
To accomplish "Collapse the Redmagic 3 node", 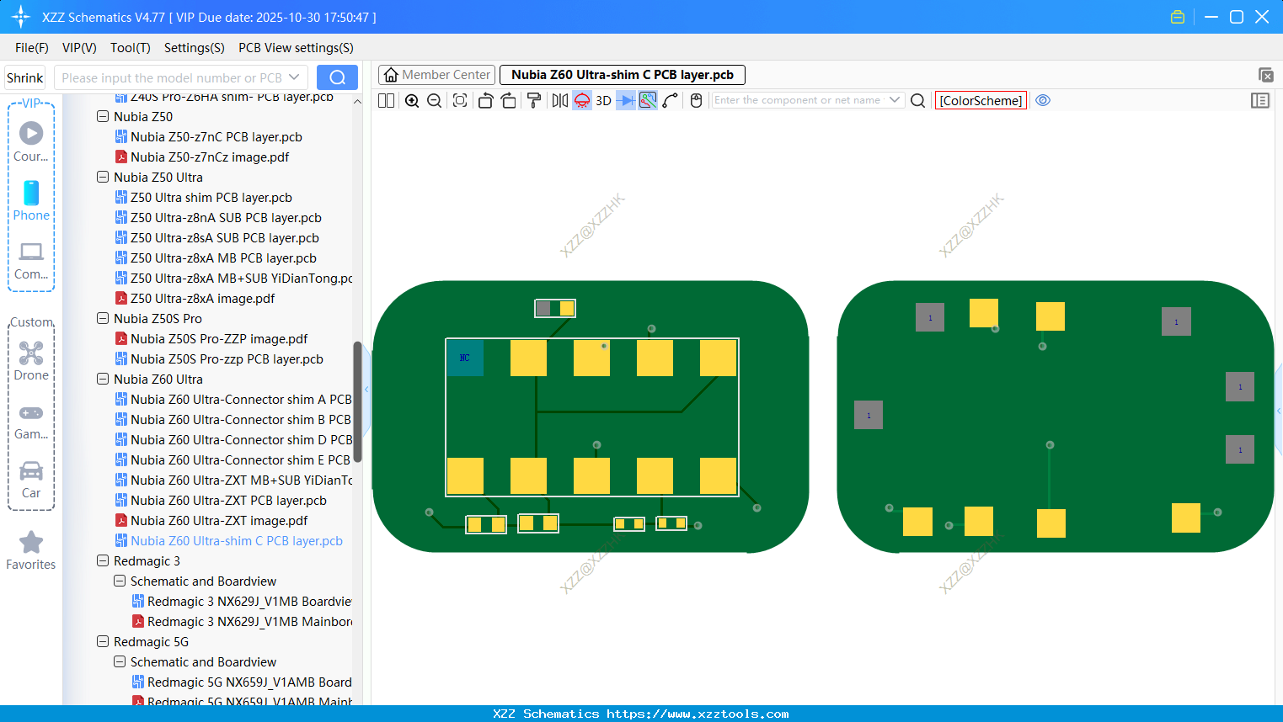I will pos(103,561).
